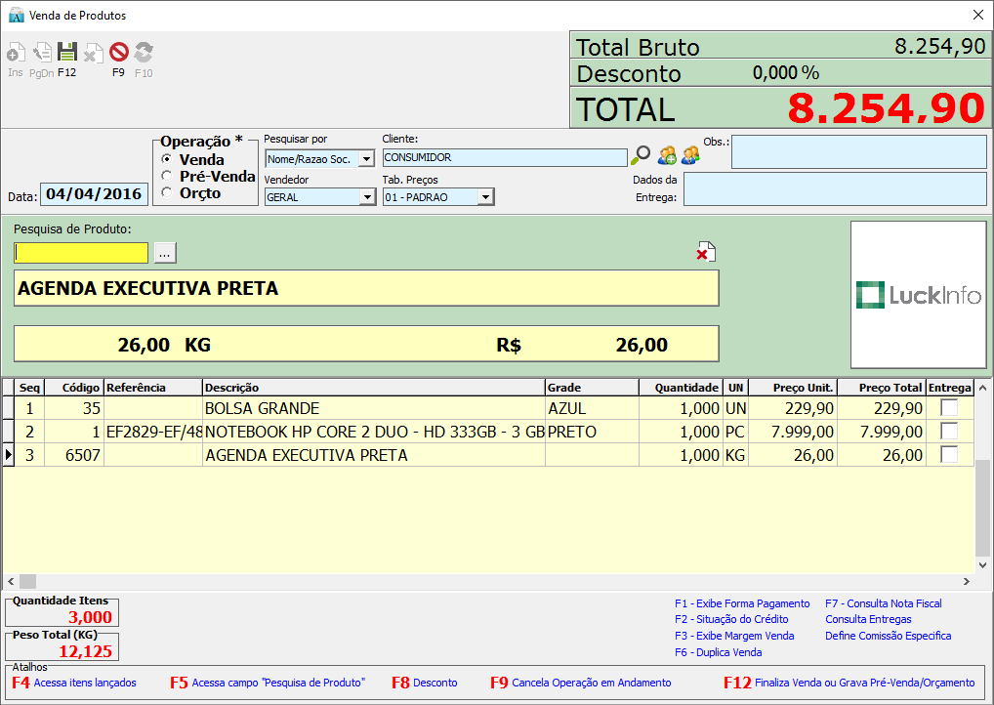This screenshot has height=705, width=994.
Task: Click the product search ellipsis button
Action: (165, 253)
